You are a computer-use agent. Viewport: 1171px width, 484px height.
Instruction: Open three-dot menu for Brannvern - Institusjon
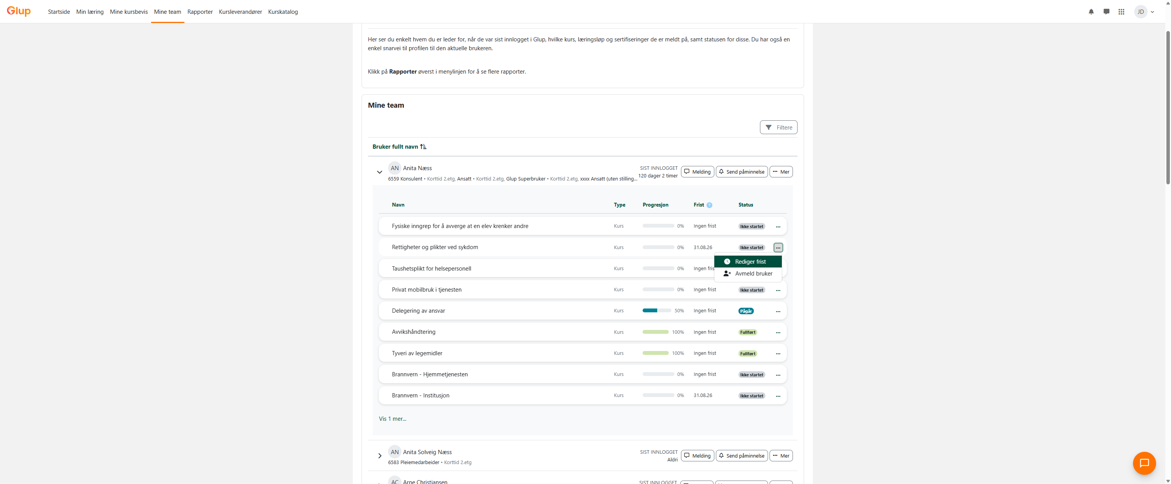[778, 396]
